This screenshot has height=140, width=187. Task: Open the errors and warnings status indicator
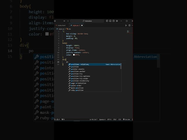pos(57,119)
